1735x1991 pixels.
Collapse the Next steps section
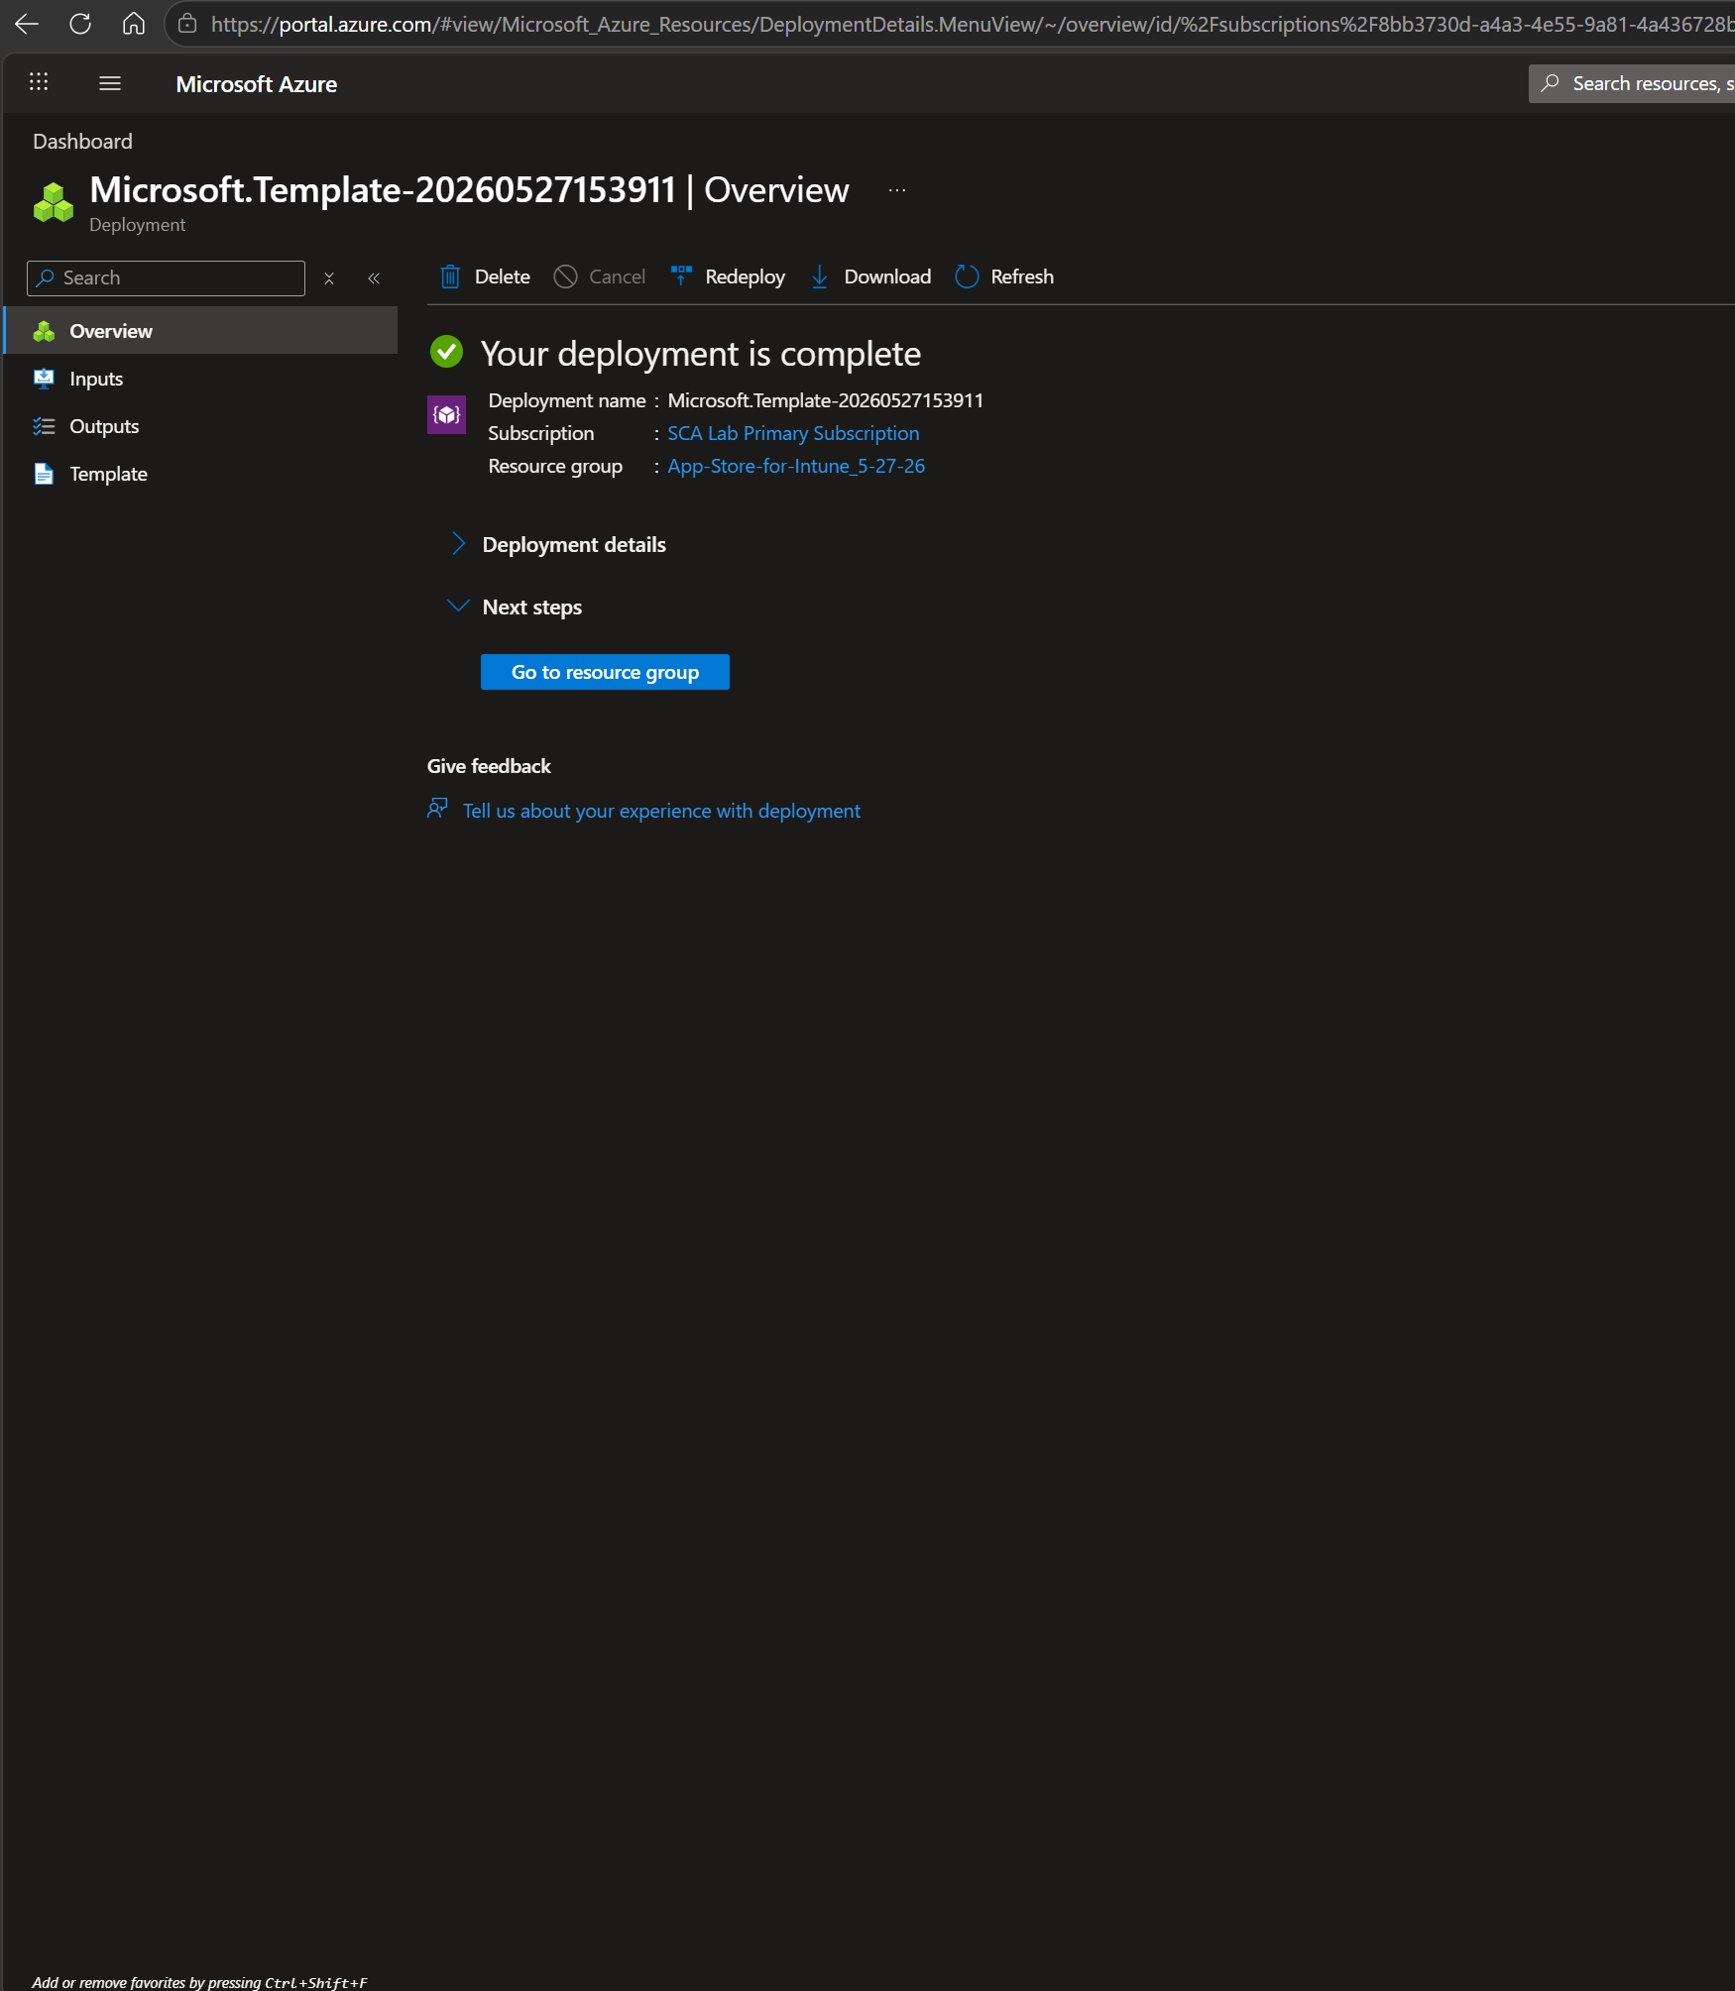(x=516, y=607)
